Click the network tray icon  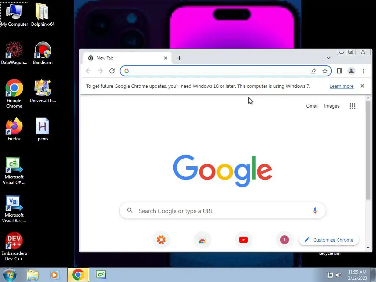coord(330,275)
